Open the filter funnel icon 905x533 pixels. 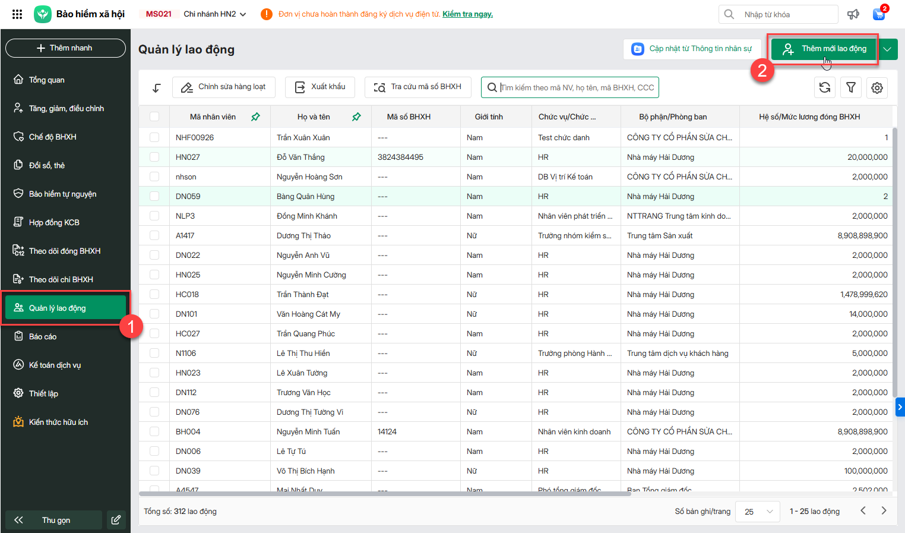[x=851, y=87]
